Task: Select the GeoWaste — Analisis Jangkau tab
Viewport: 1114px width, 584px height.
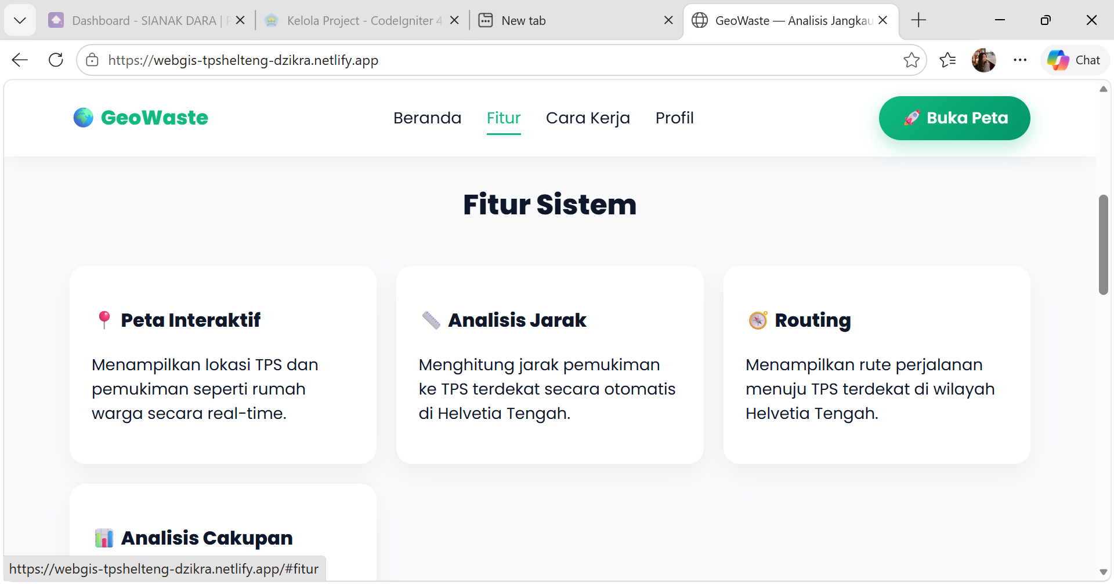Action: coord(790,20)
